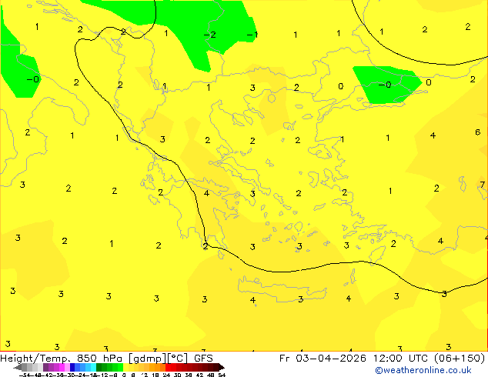Select the dark blue swatch in the legend
This screenshot has width=488, height=377.
(x=72, y=367)
